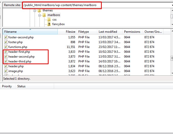Click the Filetype column header
The height and width of the screenshot is (134, 173).
(83, 32)
